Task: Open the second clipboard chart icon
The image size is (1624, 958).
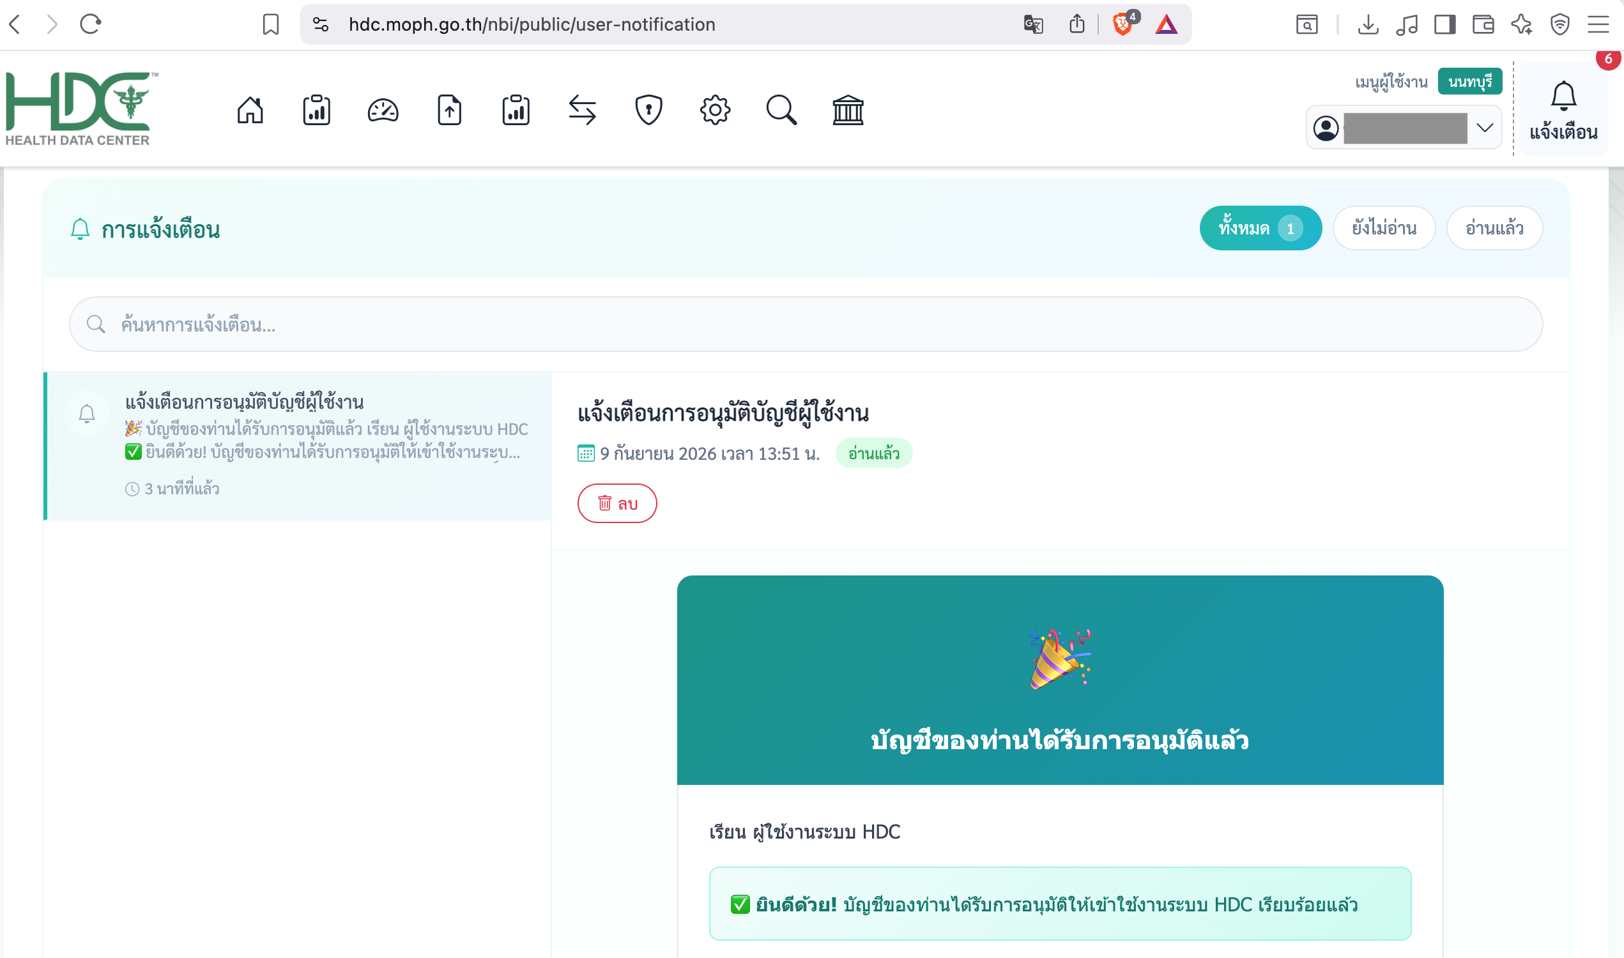Action: (x=516, y=110)
